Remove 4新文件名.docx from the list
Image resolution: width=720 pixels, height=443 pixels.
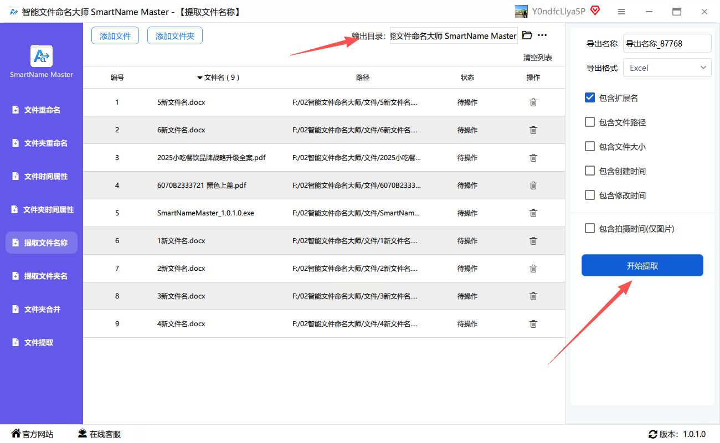point(533,324)
